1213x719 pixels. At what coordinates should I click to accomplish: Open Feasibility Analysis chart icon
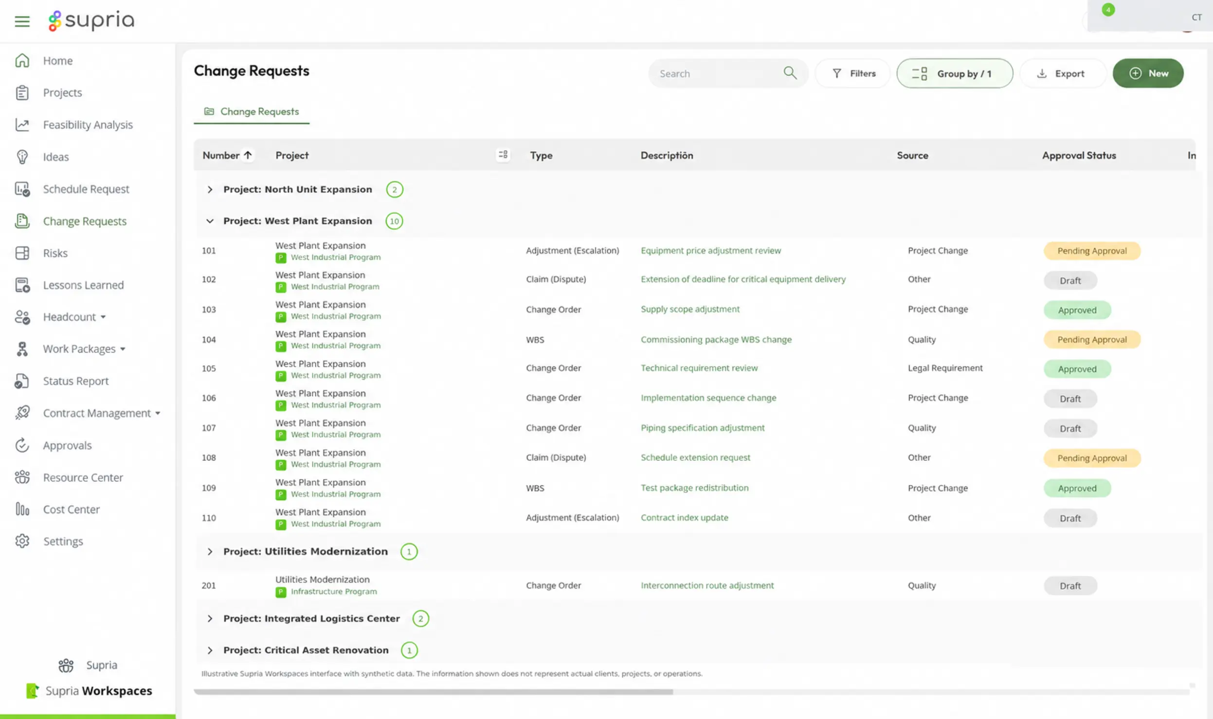22,124
